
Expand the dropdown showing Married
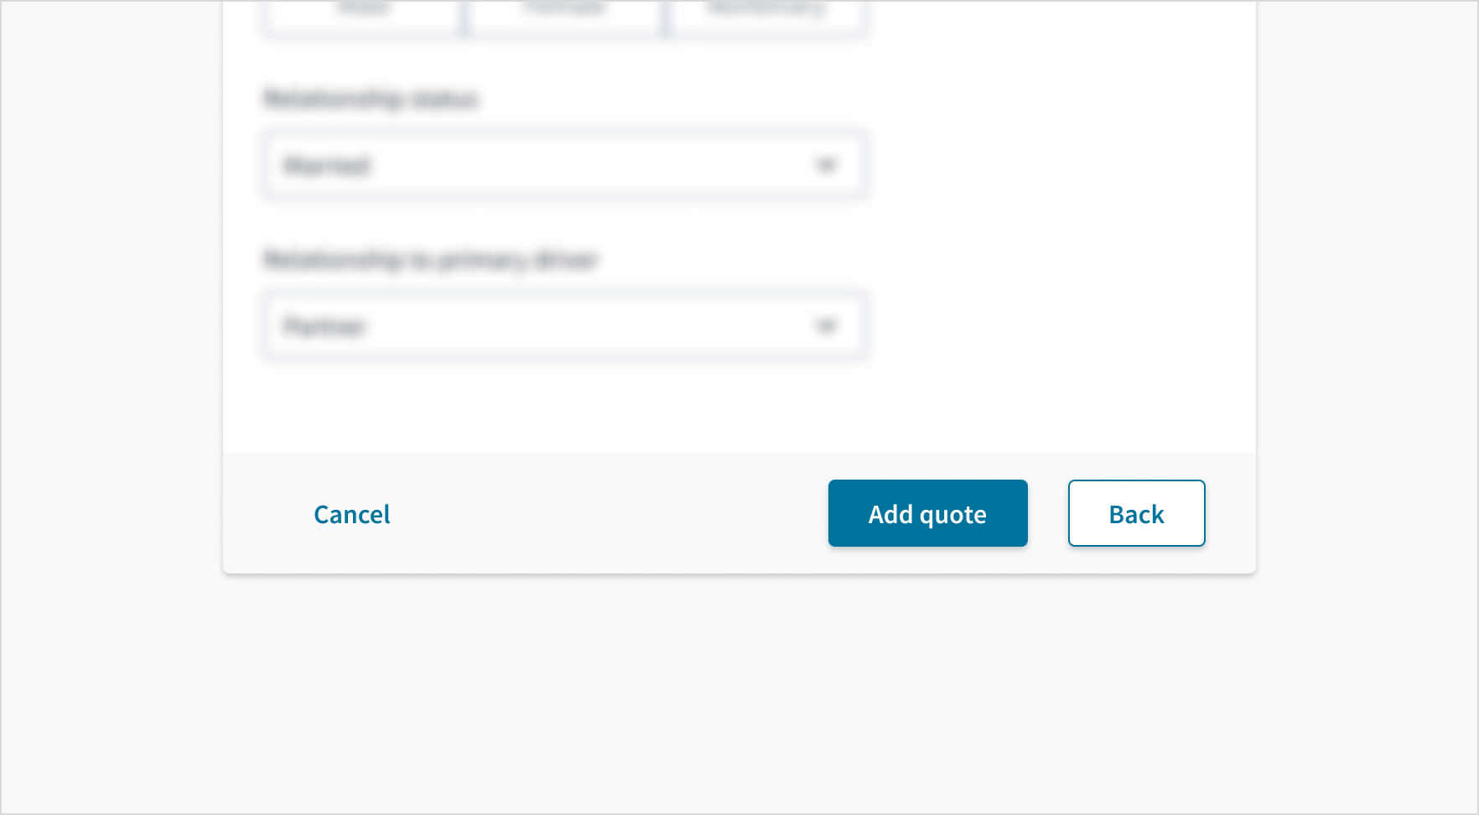click(564, 165)
